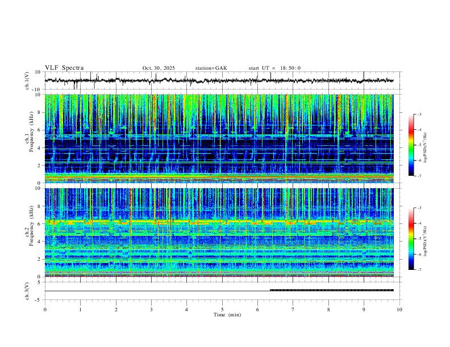
Task: Click the ch.1 colorbar 'log(PSD)' label
Action: 426,147
